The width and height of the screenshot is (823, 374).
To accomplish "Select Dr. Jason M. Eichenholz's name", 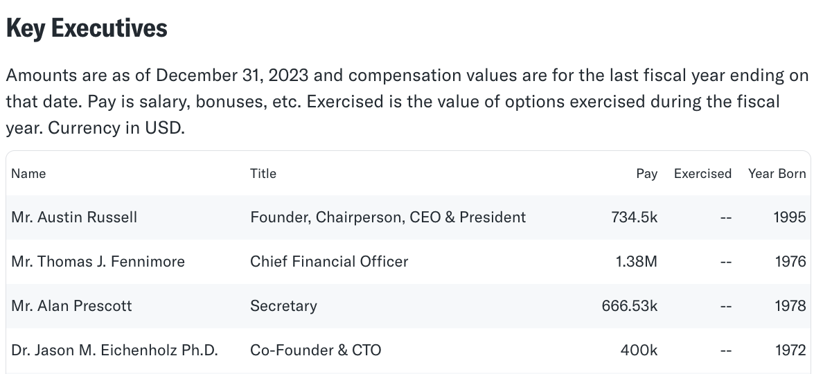I will click(x=114, y=350).
